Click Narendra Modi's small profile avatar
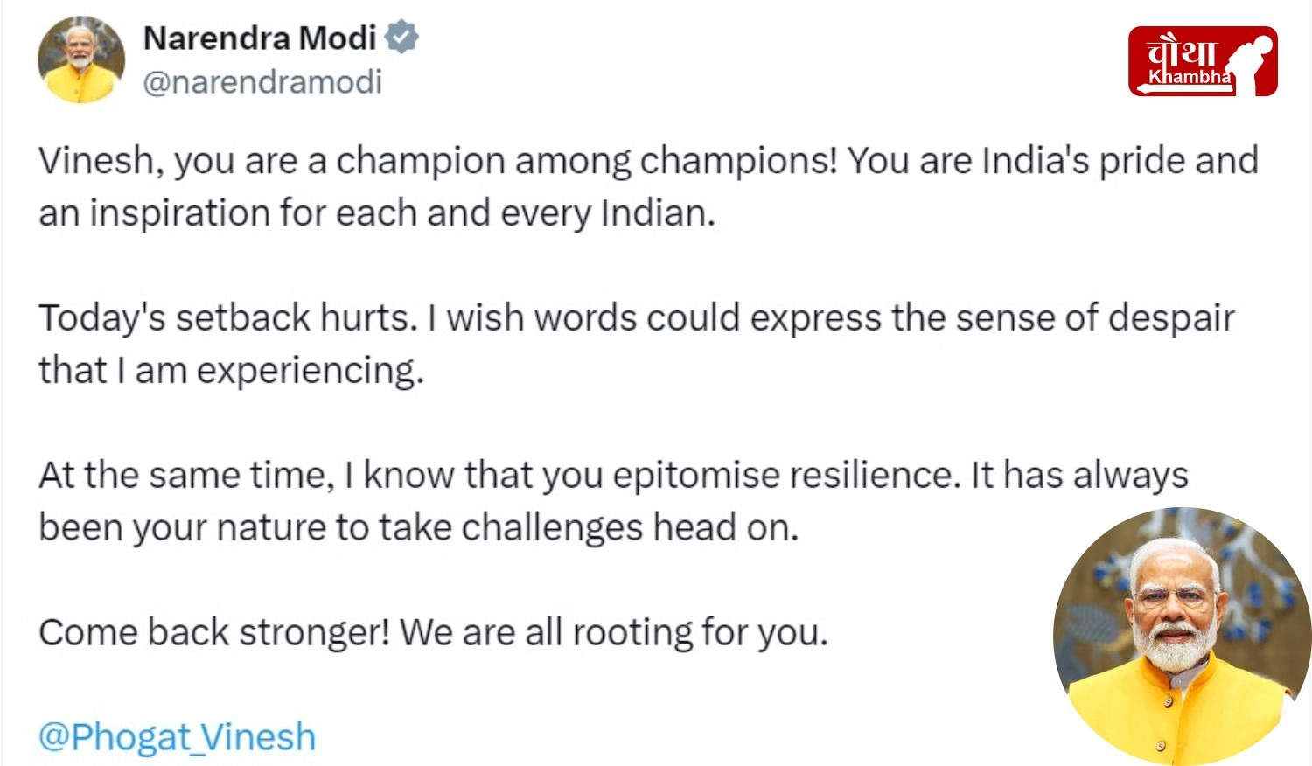Image resolution: width=1312 pixels, height=766 pixels. 81,59
